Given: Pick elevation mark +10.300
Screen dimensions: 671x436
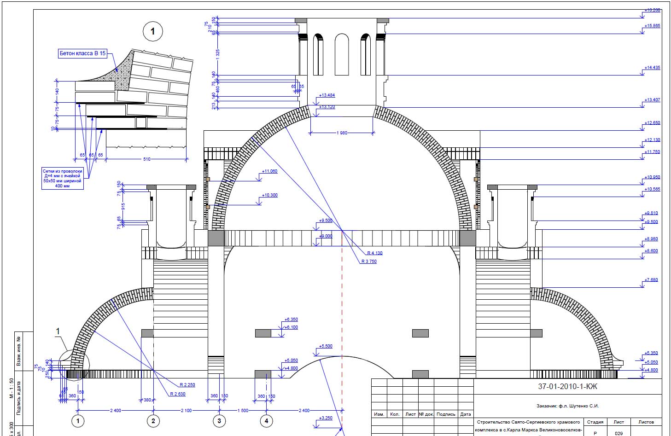Looking at the screenshot, I should 270,195.
